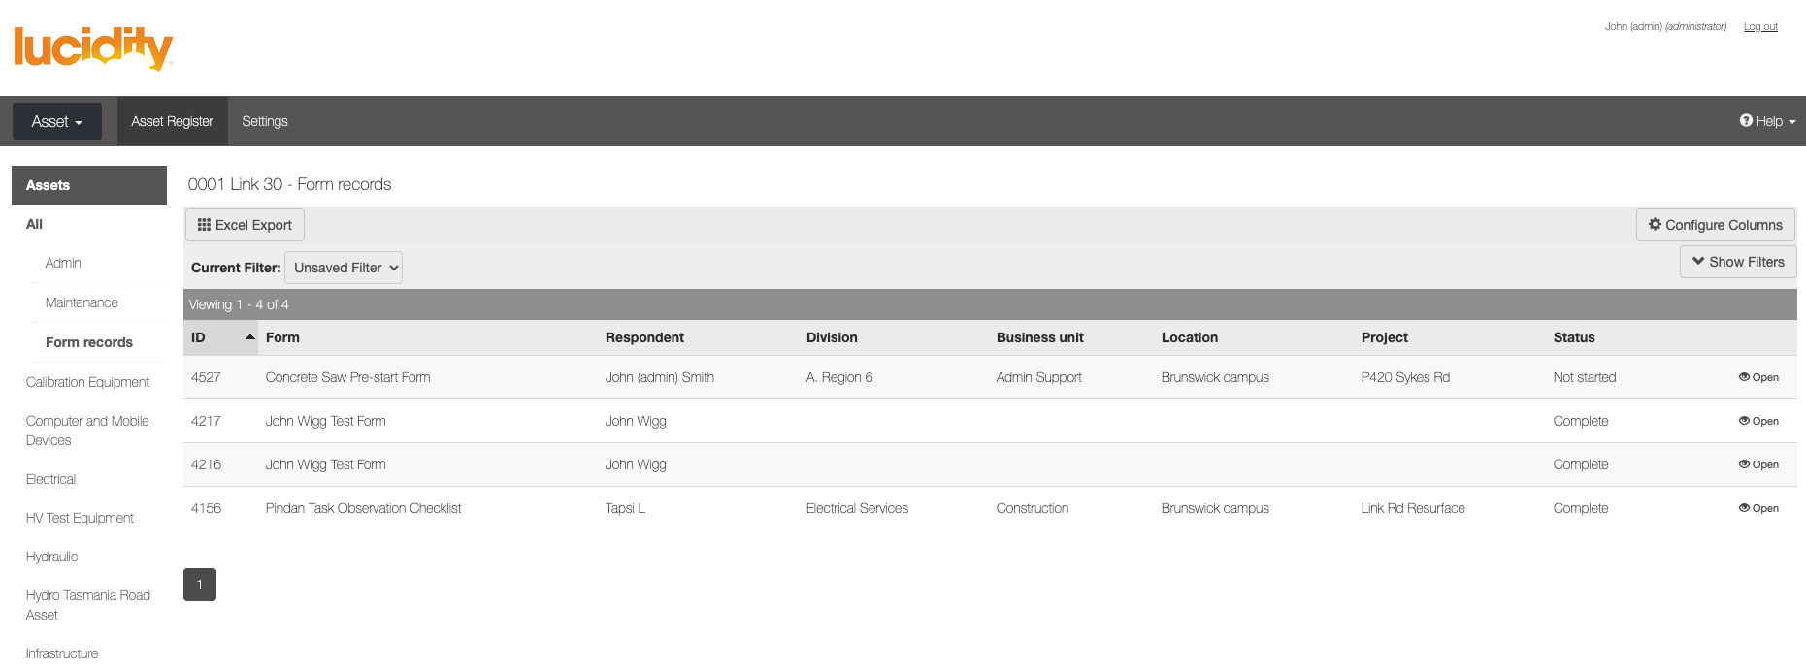Select Calibration Equipment category
1806x668 pixels.
[x=87, y=382]
